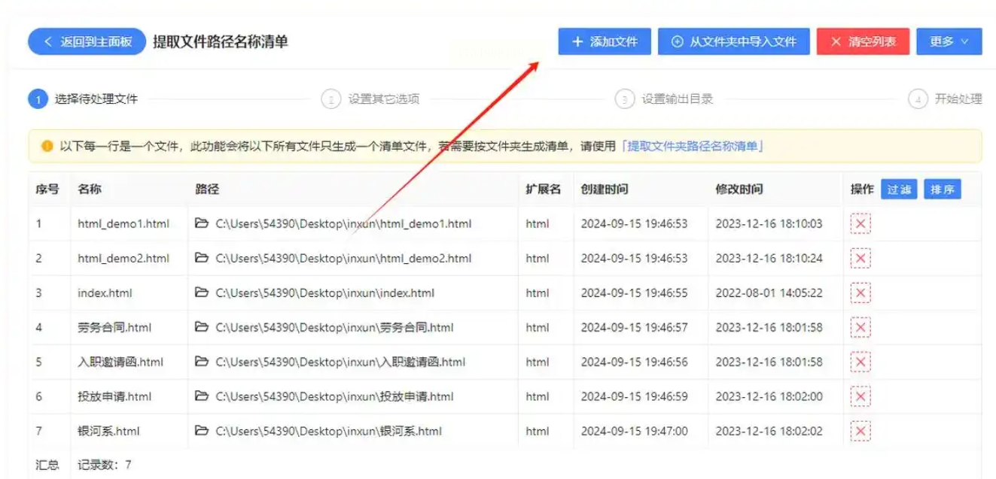Open folder icon for 投放申请.html path

pos(201,396)
